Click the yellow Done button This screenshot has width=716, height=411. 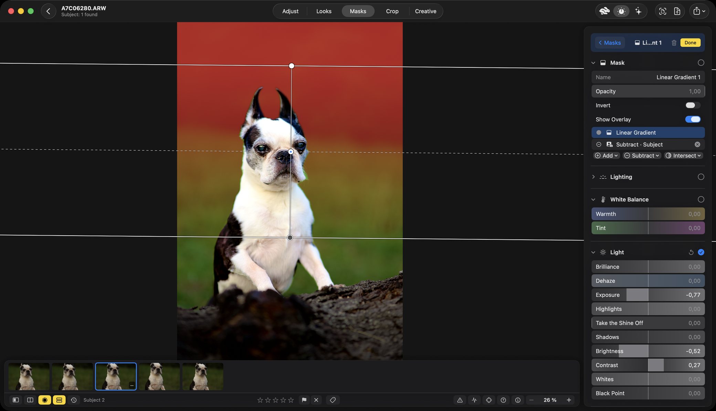(690, 43)
